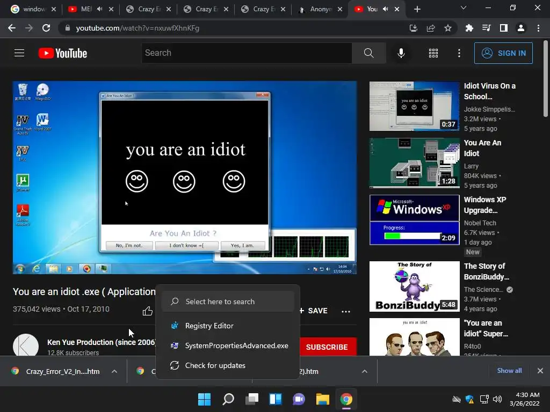Open Task View on the taskbar
The height and width of the screenshot is (412, 550).
click(x=251, y=399)
